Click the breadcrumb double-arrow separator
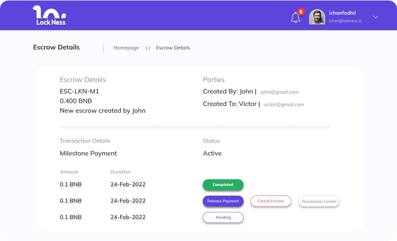This screenshot has height=241, width=397. coord(148,48)
